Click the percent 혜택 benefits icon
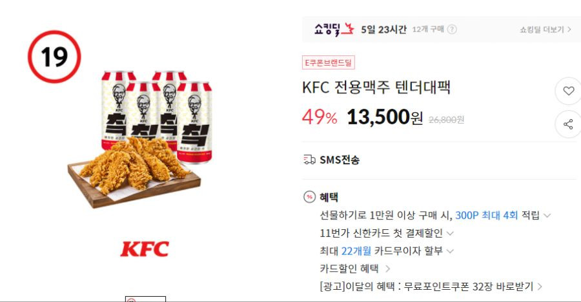The image size is (581, 302). [x=309, y=197]
